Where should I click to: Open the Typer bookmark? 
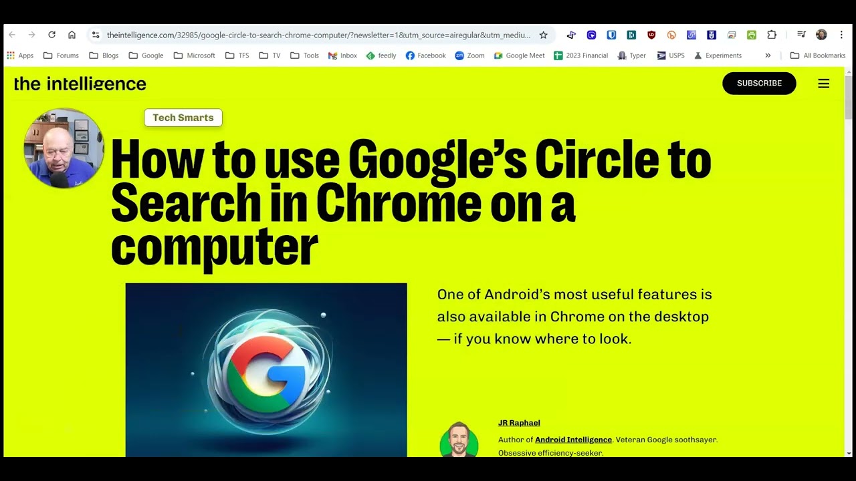pos(631,55)
